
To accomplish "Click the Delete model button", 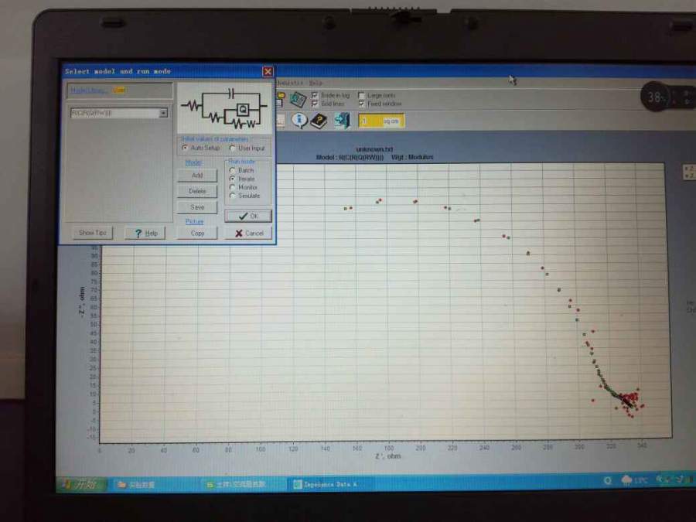I will pos(197,191).
